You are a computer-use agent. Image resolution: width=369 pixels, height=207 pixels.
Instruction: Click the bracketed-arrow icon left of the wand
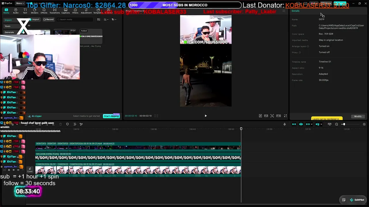[75, 124]
